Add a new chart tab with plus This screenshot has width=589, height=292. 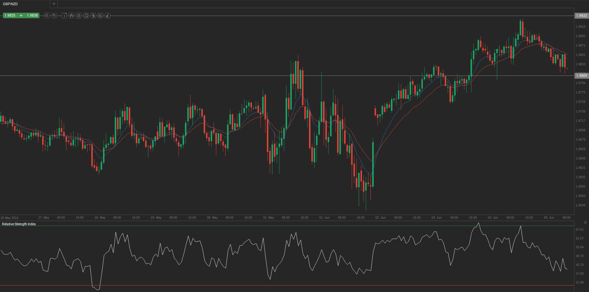coord(54,4)
